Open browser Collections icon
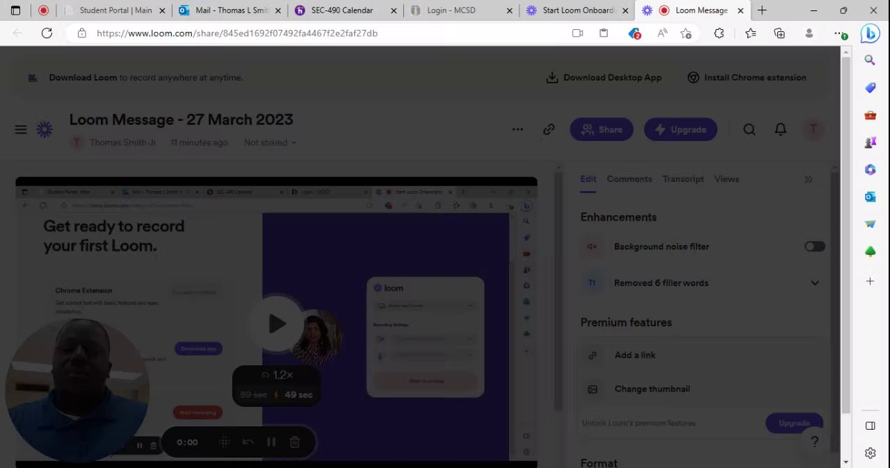The image size is (890, 468). click(779, 33)
